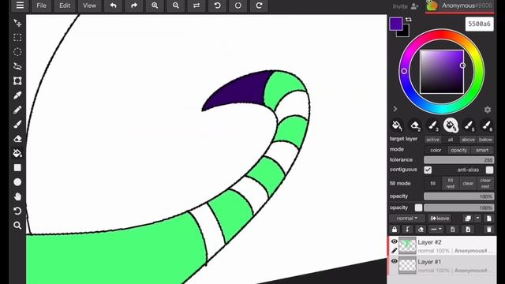Image resolution: width=505 pixels, height=284 pixels.
Task: Click the Redo arrow in top toolbar
Action: pos(134,6)
